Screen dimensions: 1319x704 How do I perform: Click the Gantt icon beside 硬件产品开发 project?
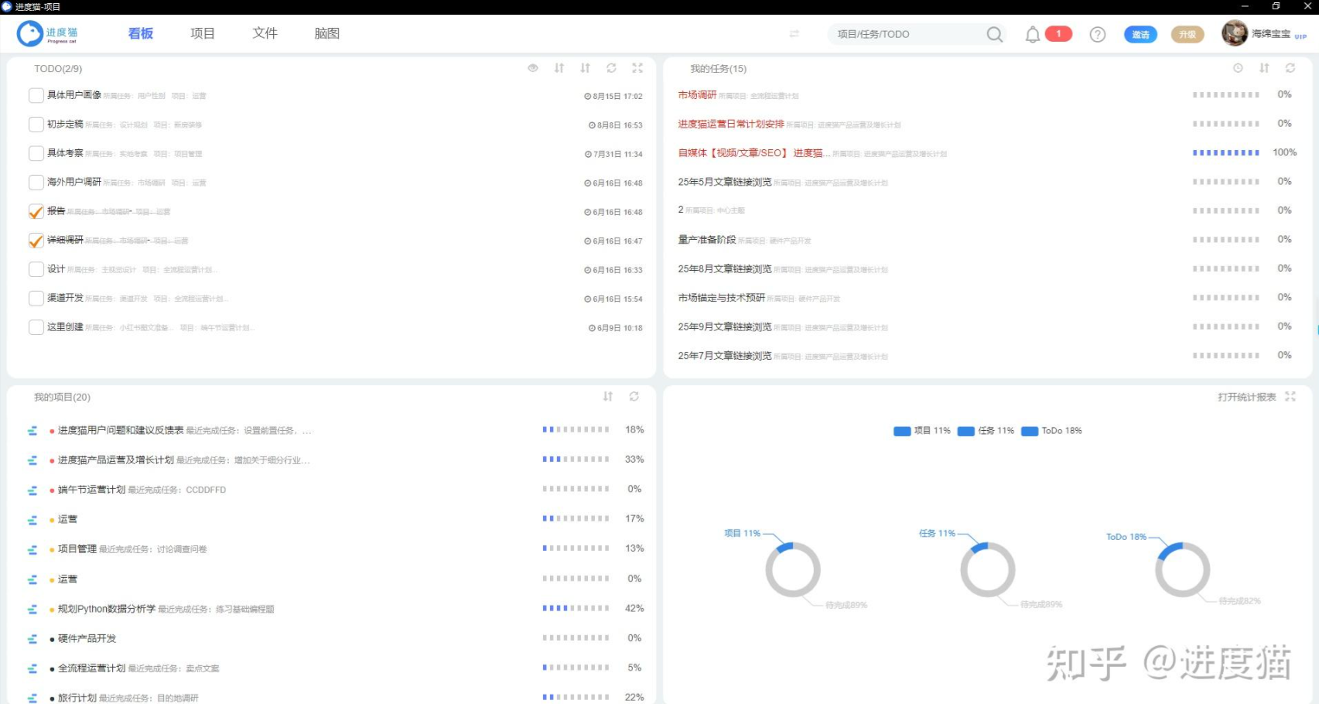tap(32, 639)
